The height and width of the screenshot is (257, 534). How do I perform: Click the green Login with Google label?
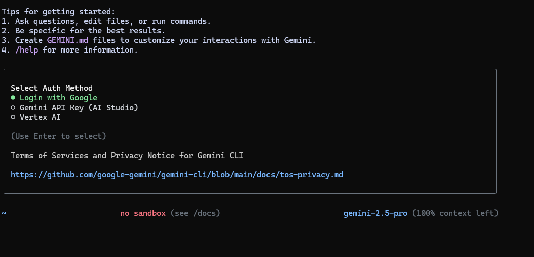coord(58,98)
